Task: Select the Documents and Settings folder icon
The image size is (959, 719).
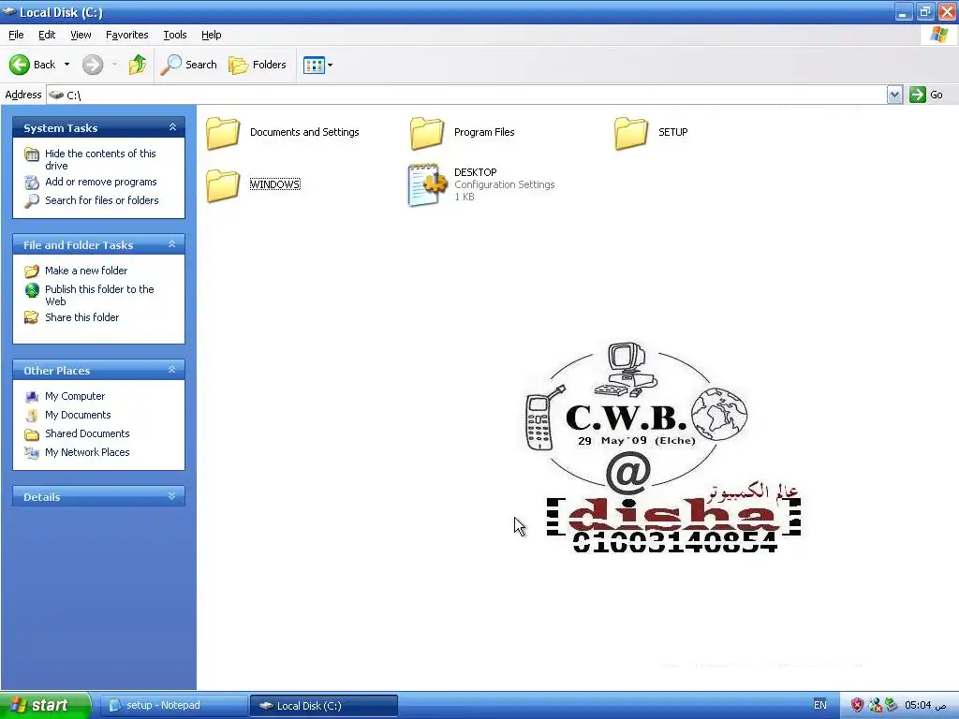Action: [x=223, y=133]
